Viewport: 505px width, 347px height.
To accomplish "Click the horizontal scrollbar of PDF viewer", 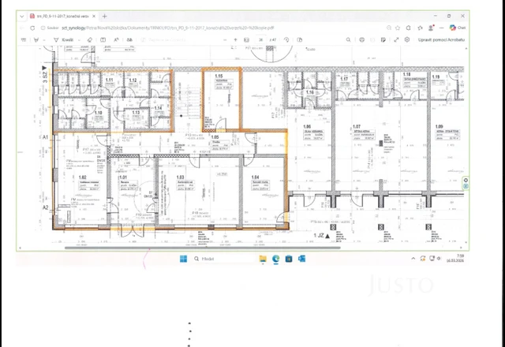I will [203, 248].
